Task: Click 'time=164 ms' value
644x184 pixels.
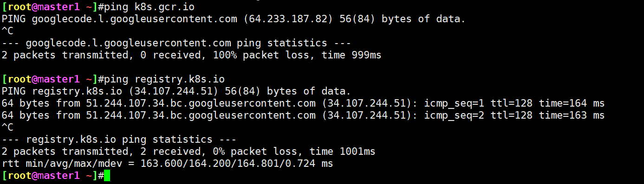Action: pyautogui.click(x=572, y=103)
